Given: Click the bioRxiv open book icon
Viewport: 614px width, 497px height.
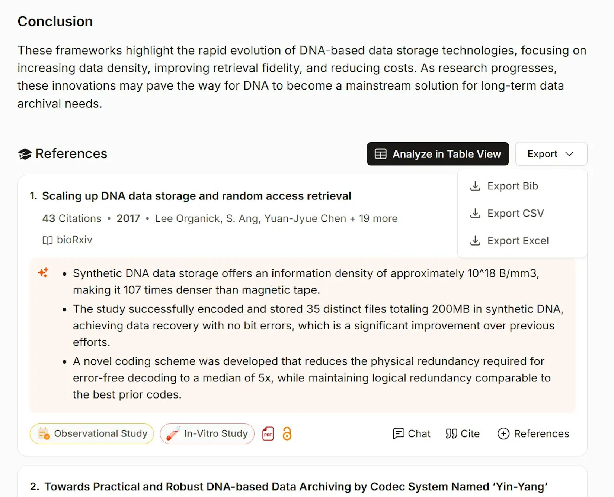Looking at the screenshot, I should pyautogui.click(x=47, y=240).
